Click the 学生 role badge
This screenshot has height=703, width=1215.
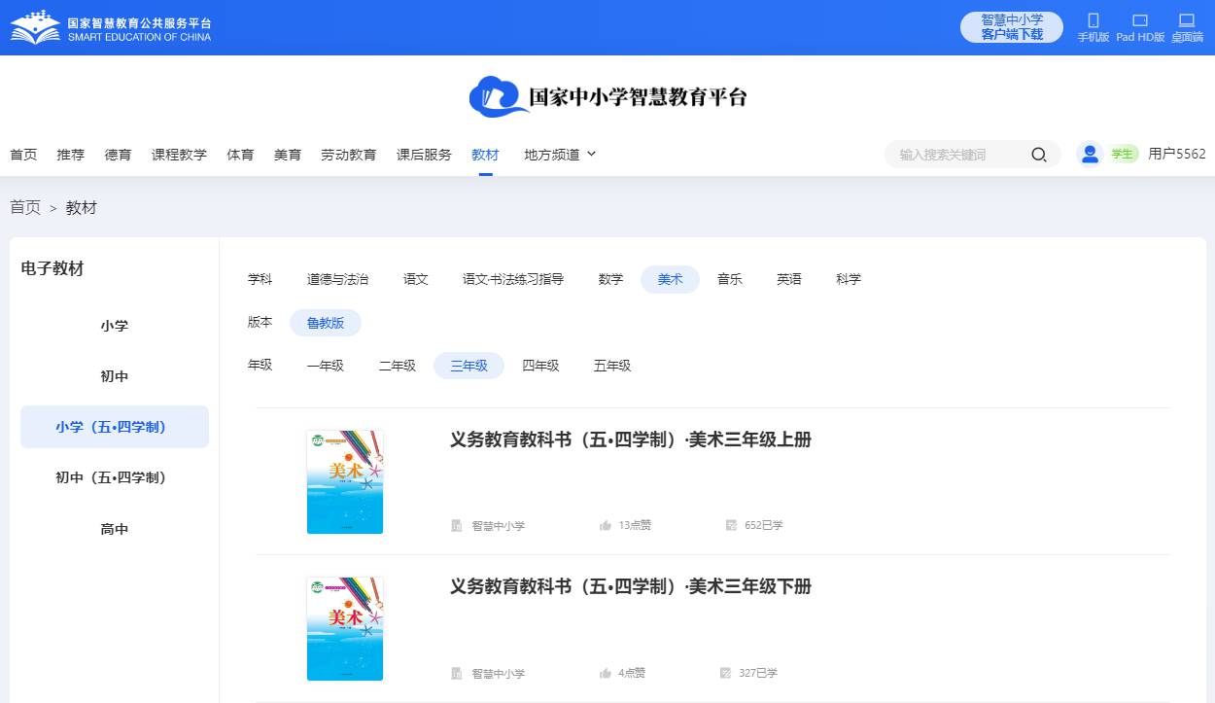tap(1124, 154)
